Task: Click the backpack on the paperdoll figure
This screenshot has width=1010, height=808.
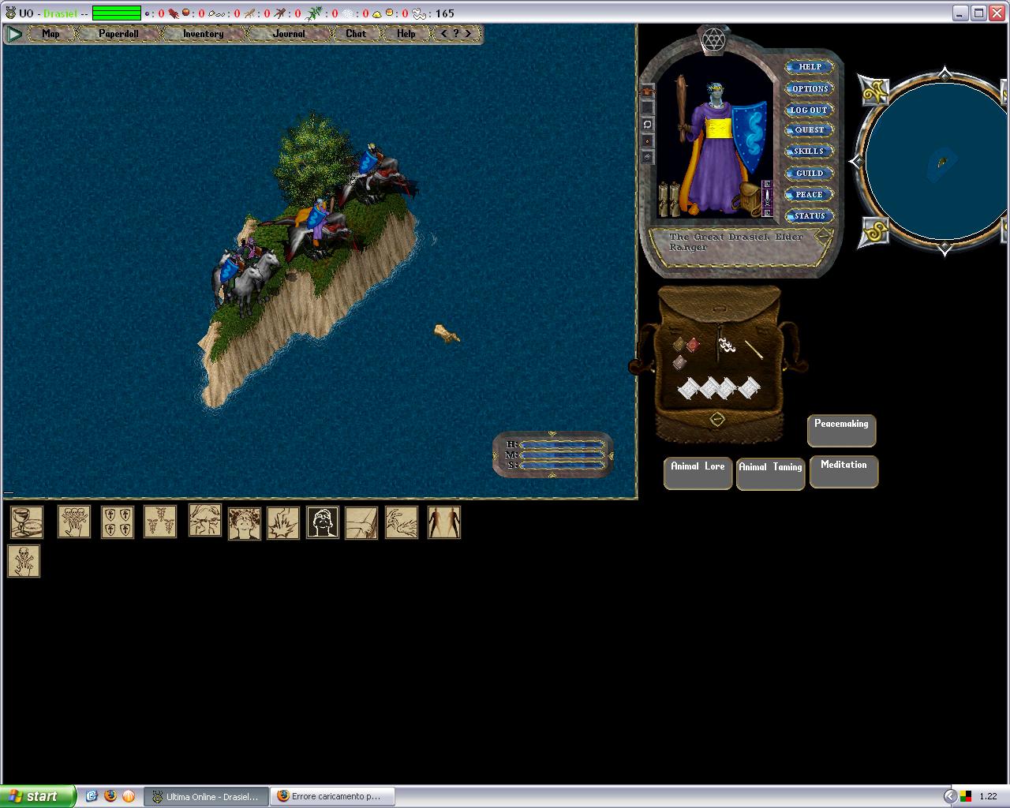Action: click(746, 200)
